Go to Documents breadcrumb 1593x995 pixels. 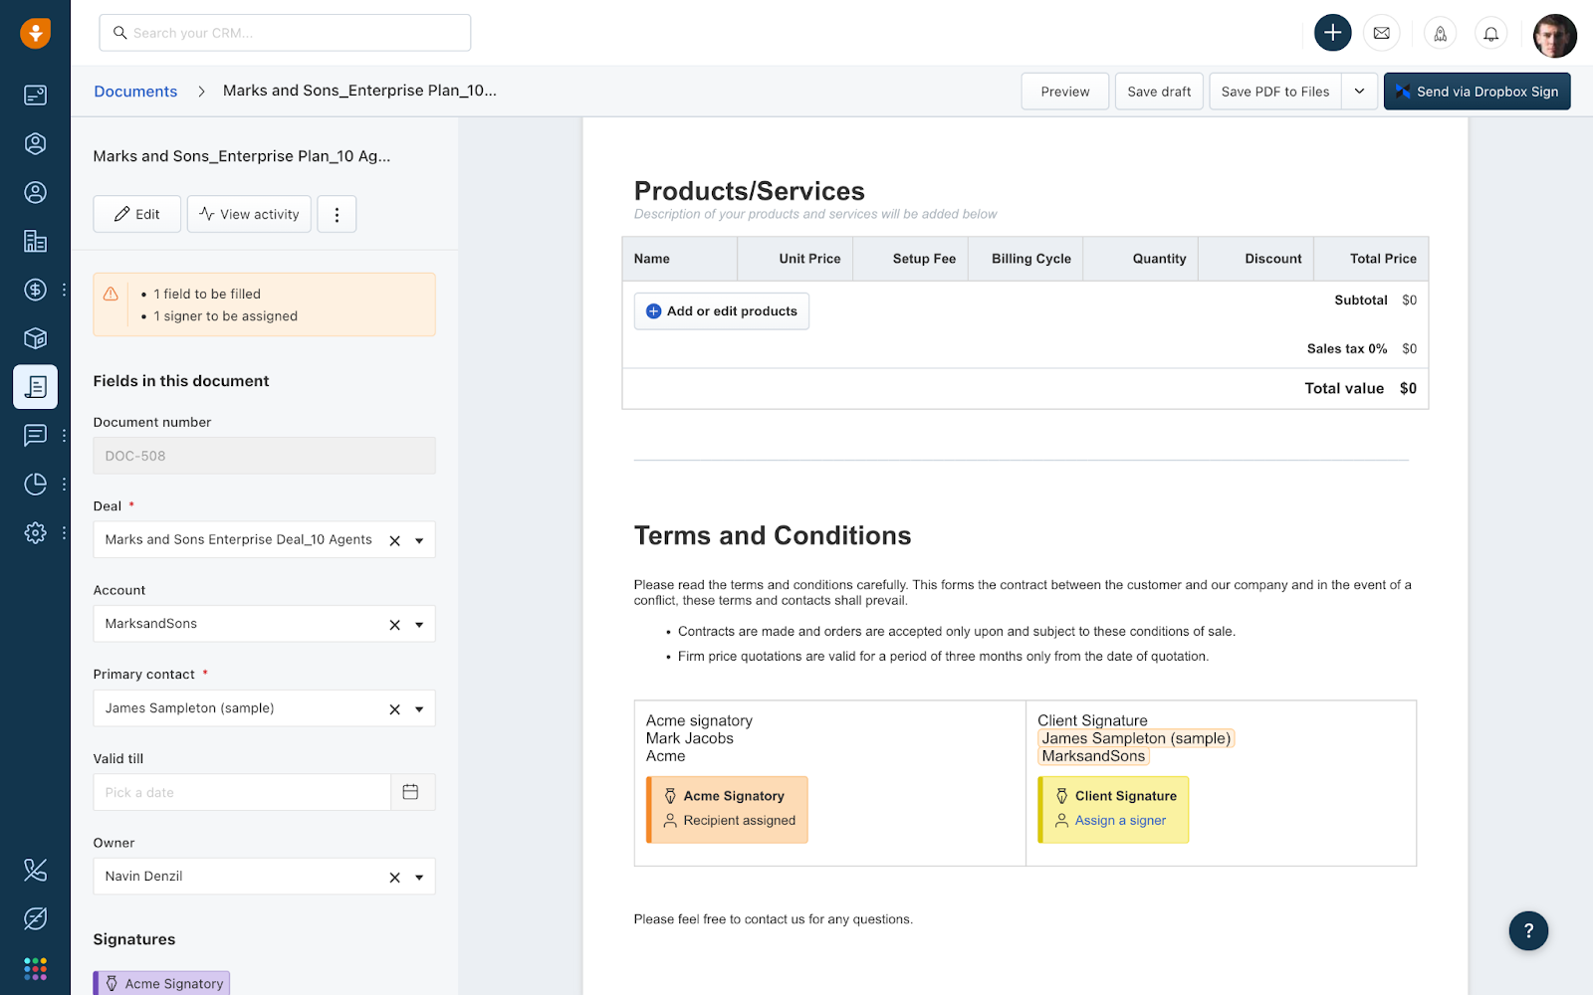[x=135, y=92]
